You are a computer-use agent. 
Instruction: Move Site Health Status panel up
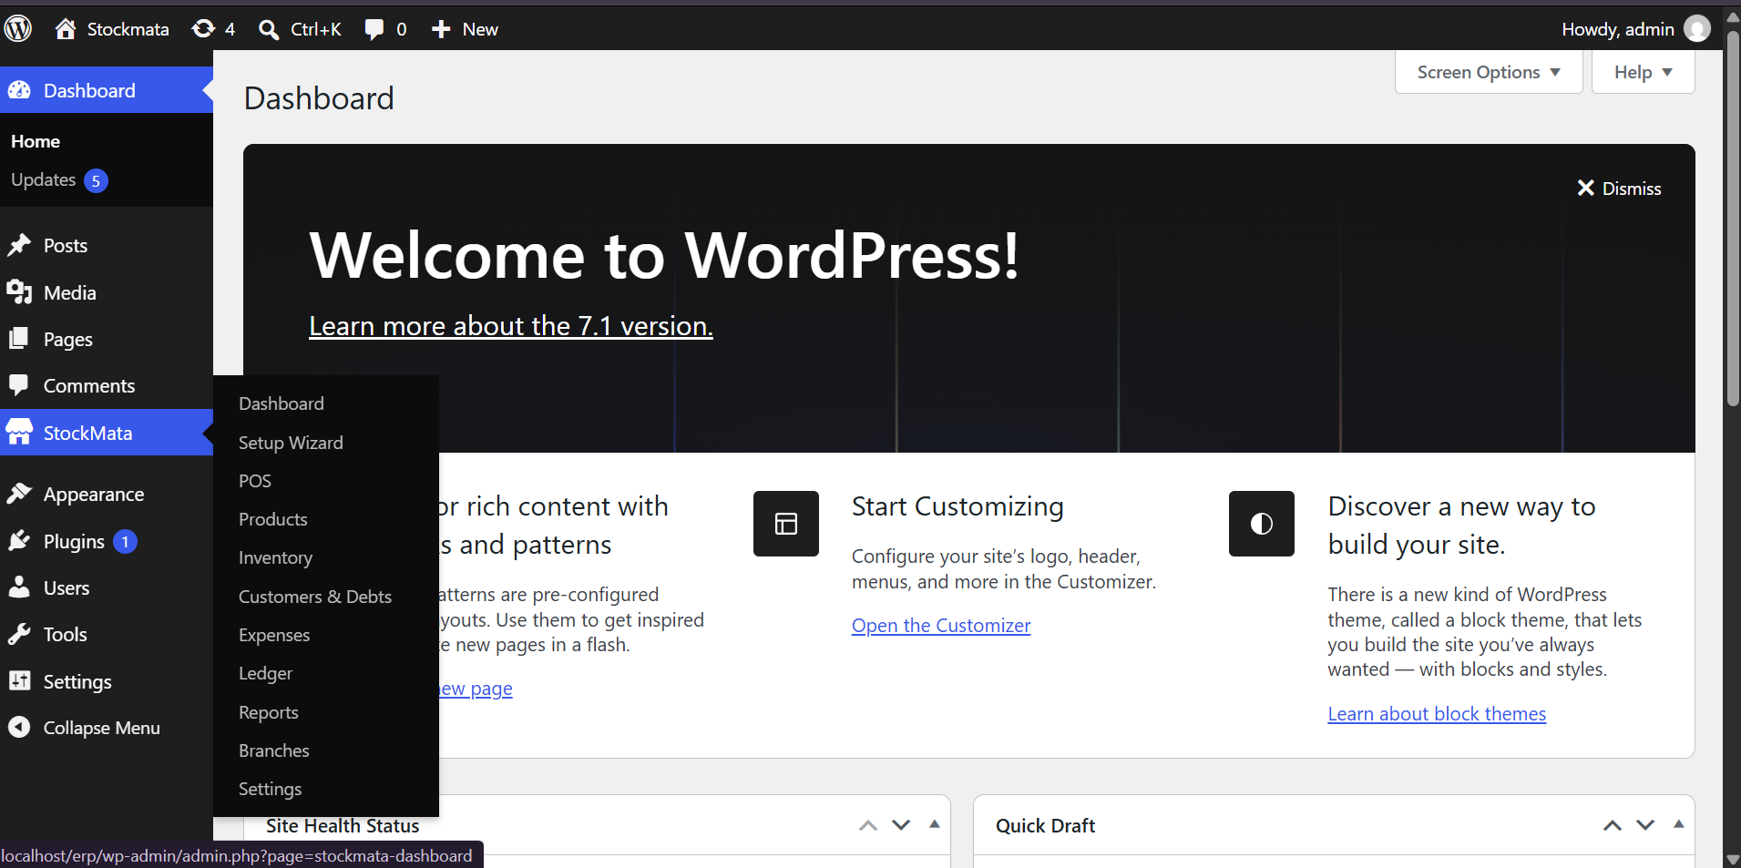(868, 825)
